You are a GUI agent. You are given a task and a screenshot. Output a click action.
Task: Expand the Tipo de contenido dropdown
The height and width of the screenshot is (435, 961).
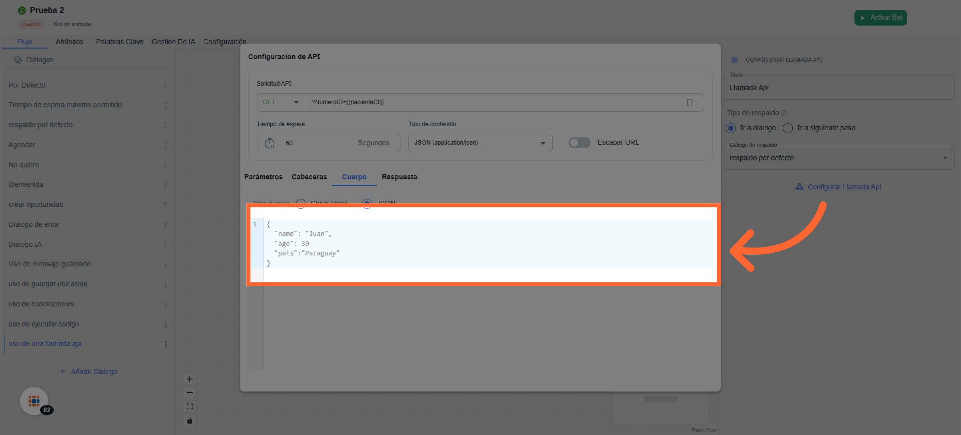point(480,143)
